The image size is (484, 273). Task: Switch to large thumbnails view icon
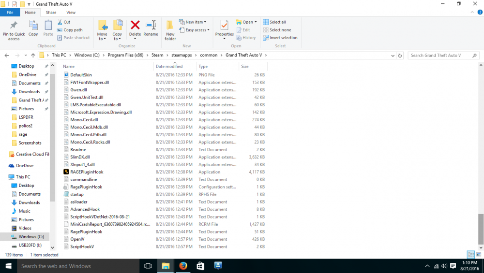pyautogui.click(x=479, y=255)
